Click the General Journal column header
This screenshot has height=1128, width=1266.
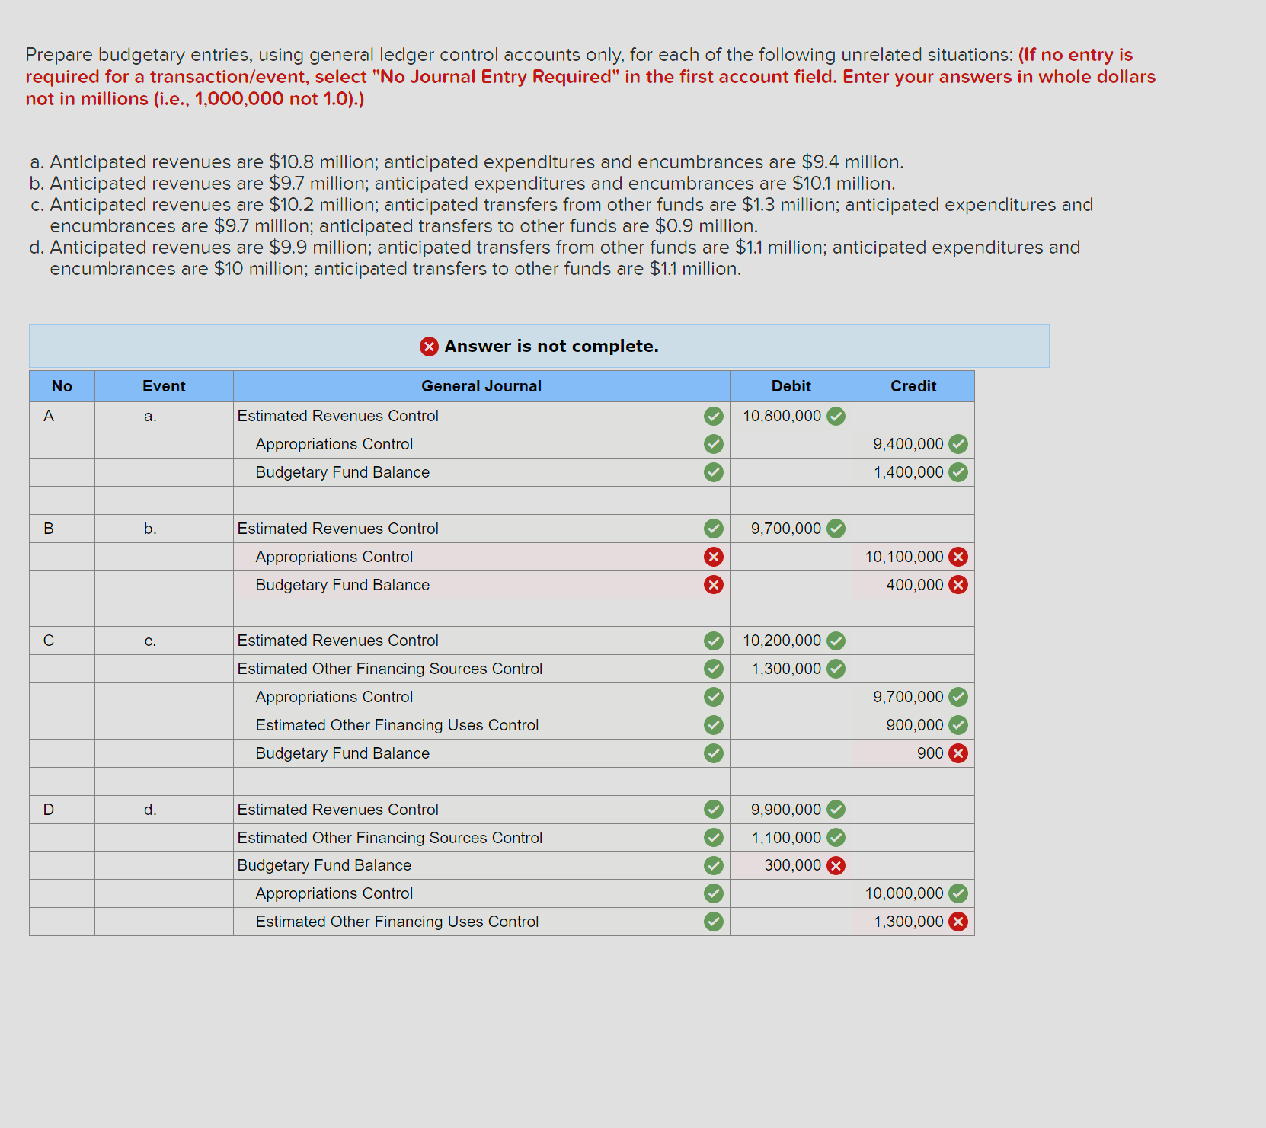tap(481, 386)
